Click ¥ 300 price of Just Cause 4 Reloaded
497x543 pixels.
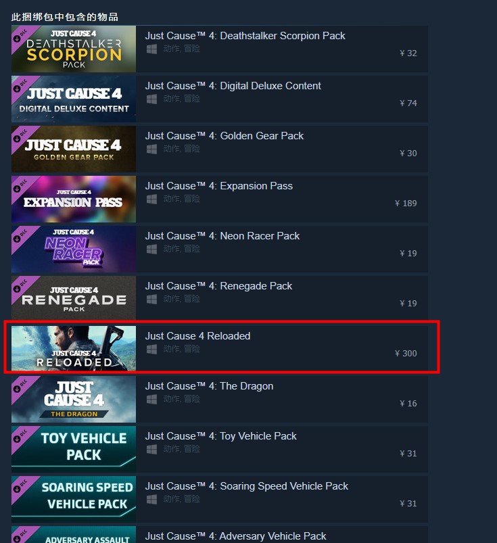pyautogui.click(x=406, y=353)
